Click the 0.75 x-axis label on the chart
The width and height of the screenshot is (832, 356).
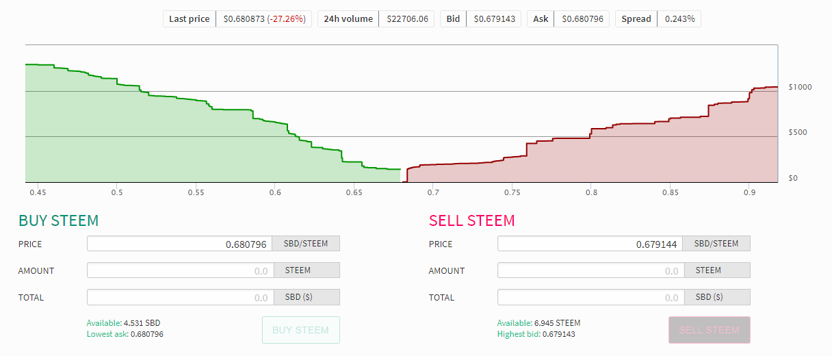point(512,192)
